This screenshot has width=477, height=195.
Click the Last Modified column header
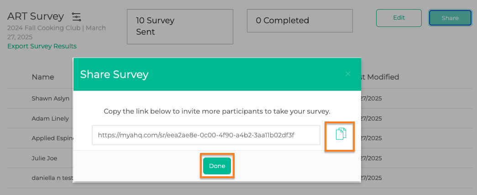380,77
